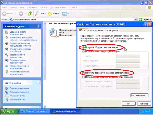Select Использовать следующие адреса DNS-серверов option

pyautogui.click(x=83, y=77)
